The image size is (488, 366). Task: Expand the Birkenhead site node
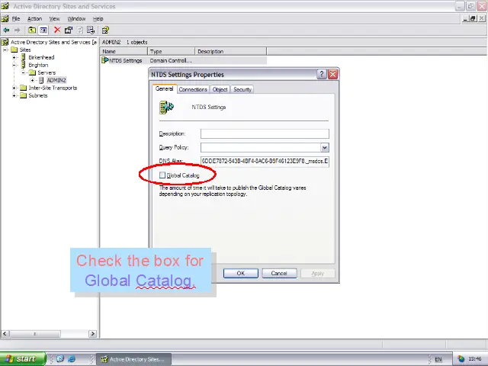coord(14,57)
